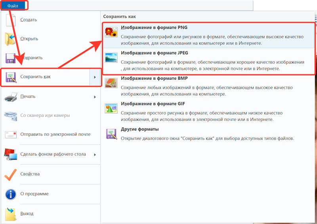Choose Изображение в формате JPEG
The width and height of the screenshot is (317, 224).
tap(209, 61)
